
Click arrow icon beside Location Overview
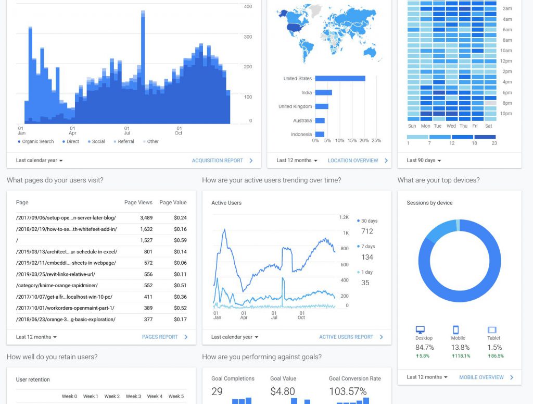pos(386,161)
